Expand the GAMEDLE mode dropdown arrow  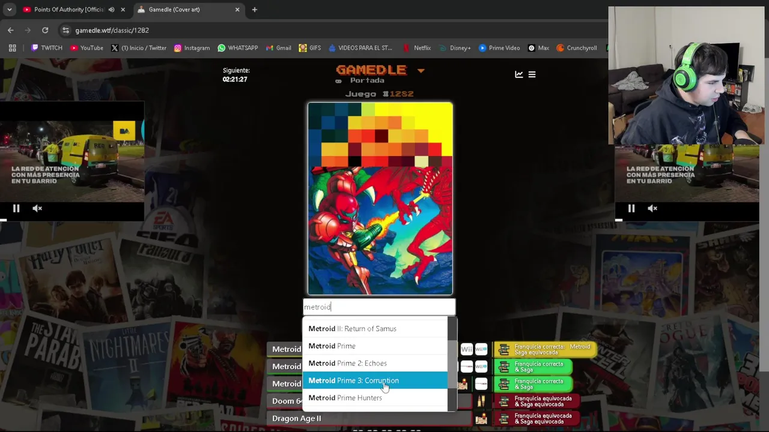coord(421,71)
